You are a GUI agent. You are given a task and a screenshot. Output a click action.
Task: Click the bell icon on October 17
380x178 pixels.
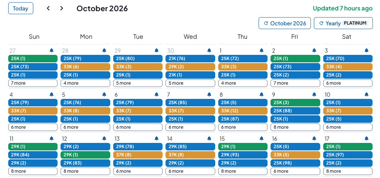pyautogui.click(x=367, y=139)
